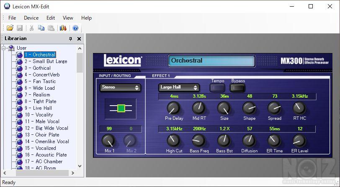Open the Librarian books icon in toolbar
The width and height of the screenshot is (340, 187).
pos(63,28)
